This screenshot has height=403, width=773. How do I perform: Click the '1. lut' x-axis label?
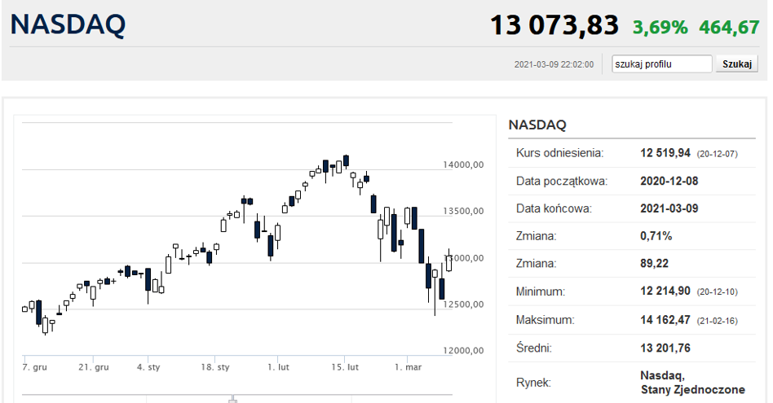(278, 367)
